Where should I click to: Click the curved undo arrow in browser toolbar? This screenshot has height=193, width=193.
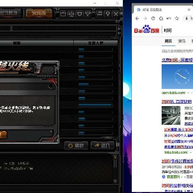click(x=169, y=18)
